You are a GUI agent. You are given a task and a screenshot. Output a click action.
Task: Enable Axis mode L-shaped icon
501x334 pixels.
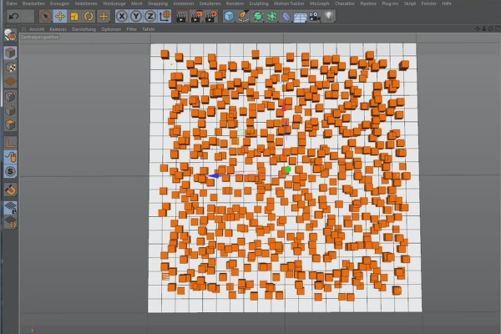10,143
